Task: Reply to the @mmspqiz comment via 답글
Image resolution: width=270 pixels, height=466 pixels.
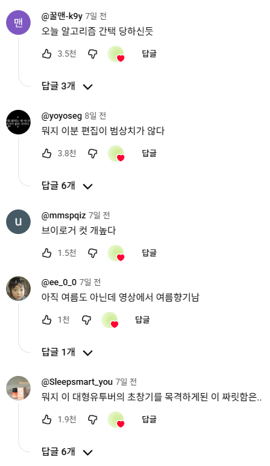Action: (x=149, y=253)
